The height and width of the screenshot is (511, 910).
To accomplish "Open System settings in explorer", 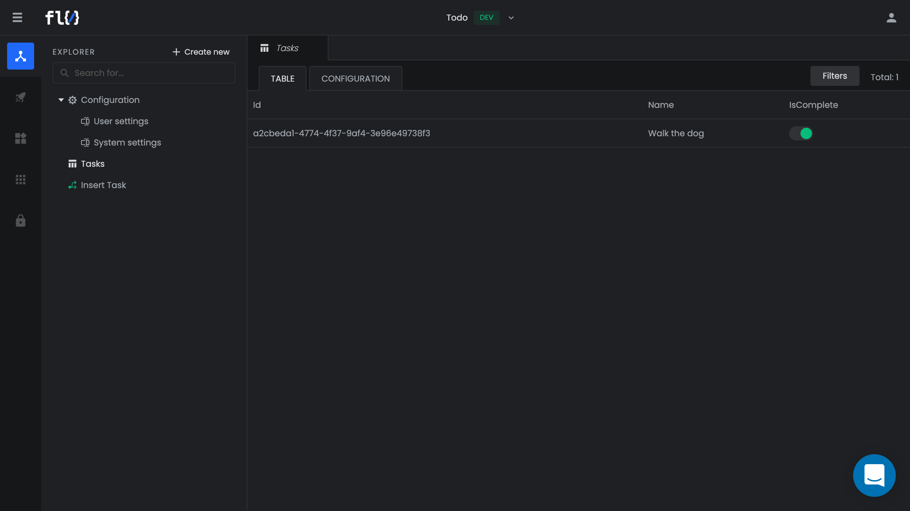I will point(127,143).
